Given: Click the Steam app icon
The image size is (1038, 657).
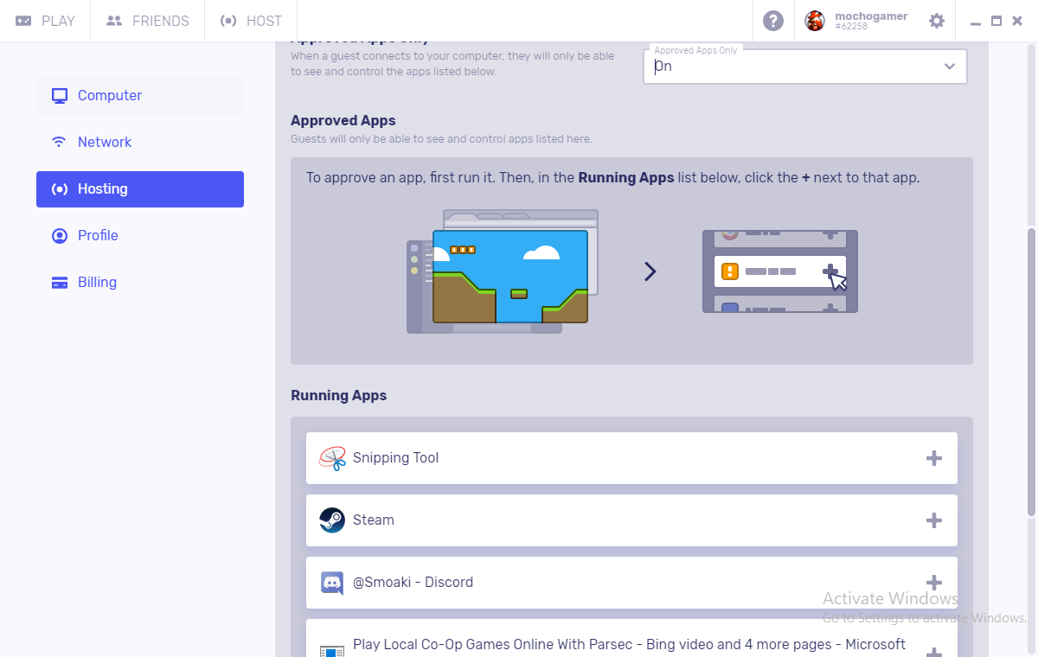Looking at the screenshot, I should coord(332,520).
